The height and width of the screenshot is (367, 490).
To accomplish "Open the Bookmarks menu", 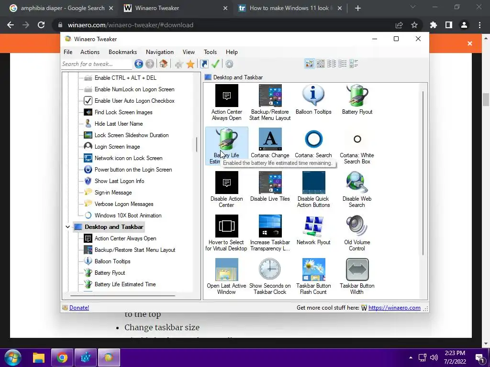I will coord(122,52).
